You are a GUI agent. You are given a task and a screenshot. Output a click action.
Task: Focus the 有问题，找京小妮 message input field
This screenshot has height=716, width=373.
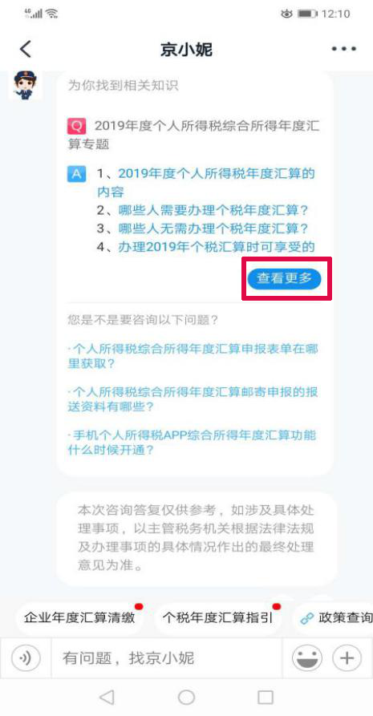(x=167, y=658)
